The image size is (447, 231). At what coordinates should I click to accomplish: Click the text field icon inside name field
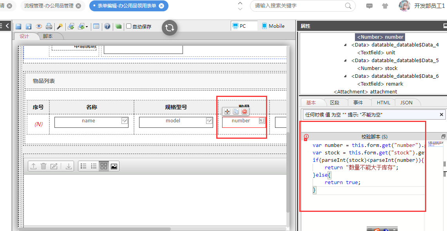click(x=125, y=121)
